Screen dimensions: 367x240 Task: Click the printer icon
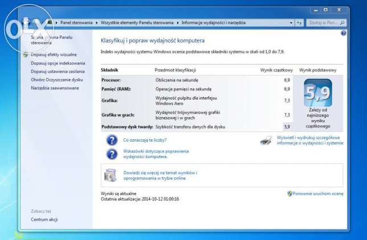pos(266,140)
